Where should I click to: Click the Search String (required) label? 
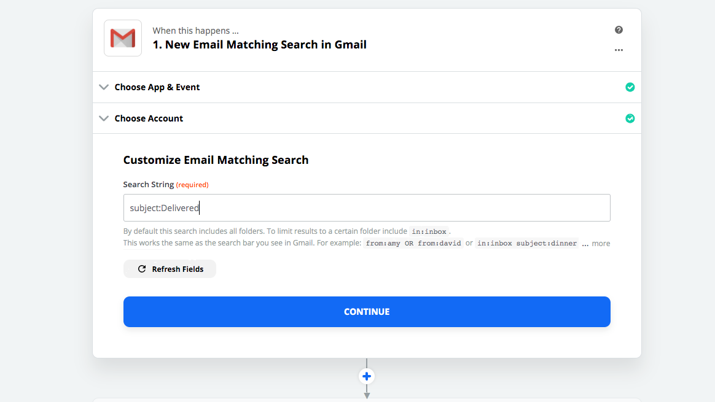click(x=166, y=185)
